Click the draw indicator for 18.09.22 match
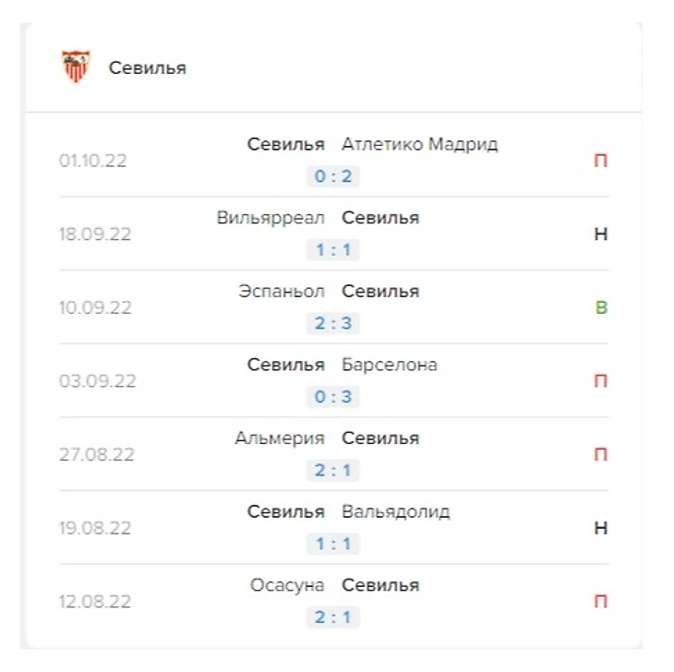Viewport: 674px width, 672px height. click(600, 234)
